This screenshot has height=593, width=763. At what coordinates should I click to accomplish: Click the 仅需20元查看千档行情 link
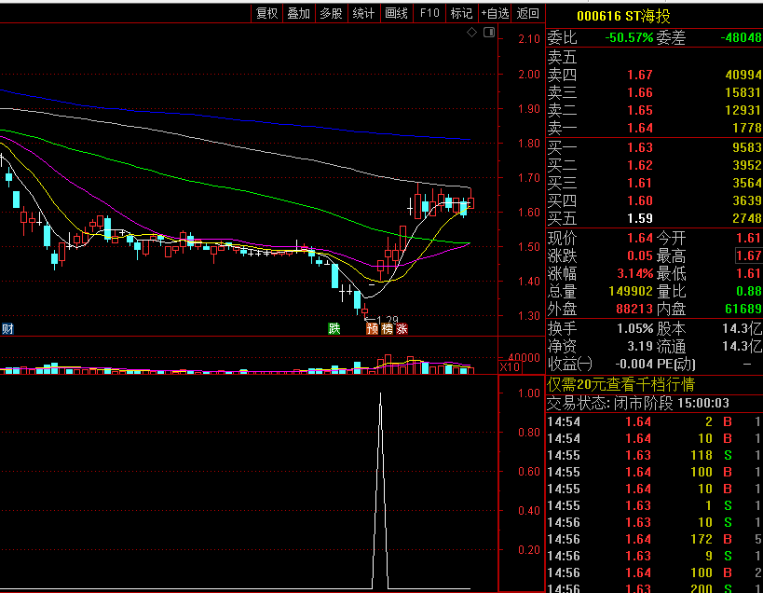(x=620, y=385)
